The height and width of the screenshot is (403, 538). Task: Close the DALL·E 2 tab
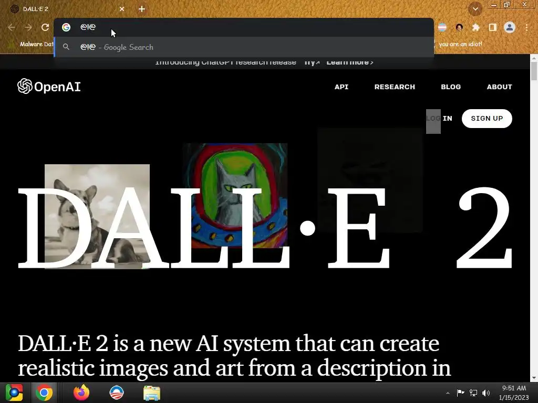click(122, 9)
